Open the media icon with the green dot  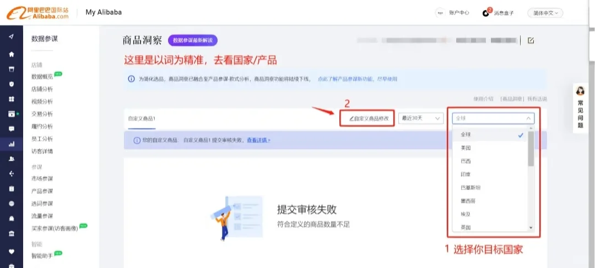[x=12, y=114]
